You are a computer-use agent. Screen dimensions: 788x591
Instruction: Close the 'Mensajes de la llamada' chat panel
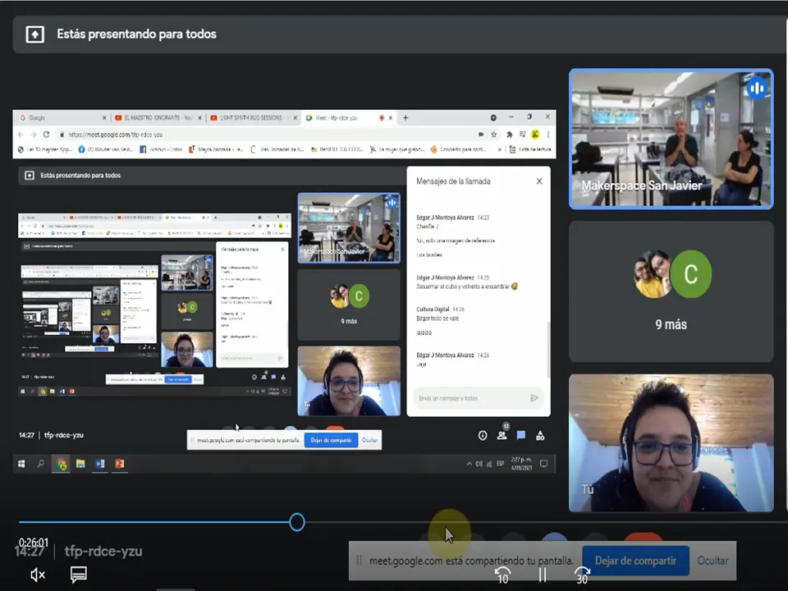[x=539, y=181]
